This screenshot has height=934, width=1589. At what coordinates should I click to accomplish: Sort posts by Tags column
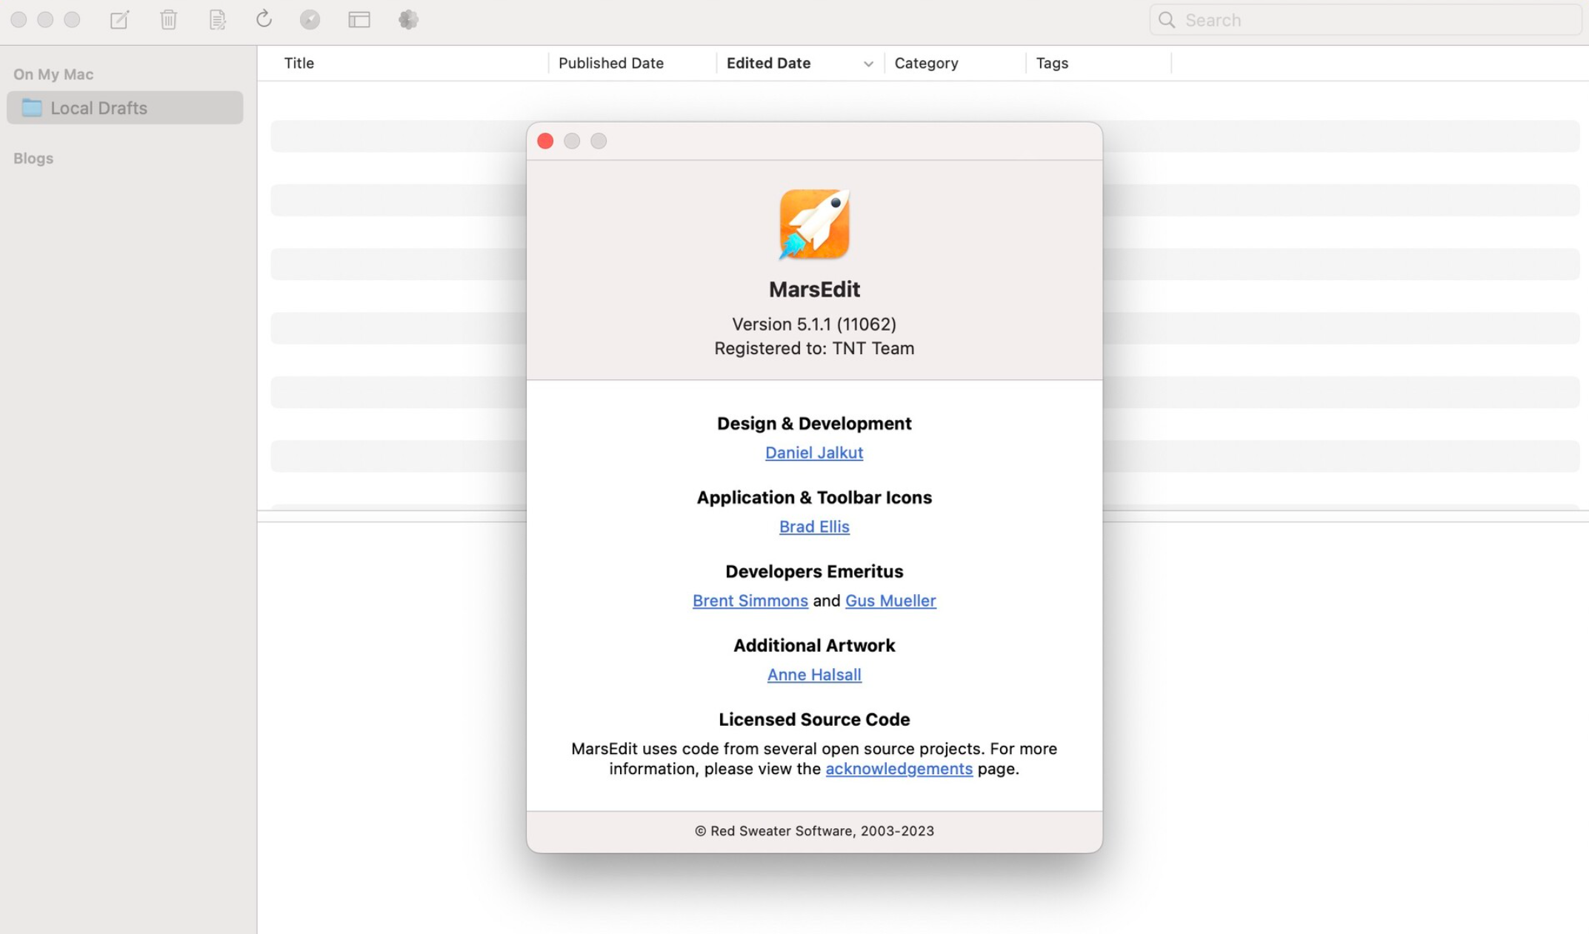(1052, 63)
